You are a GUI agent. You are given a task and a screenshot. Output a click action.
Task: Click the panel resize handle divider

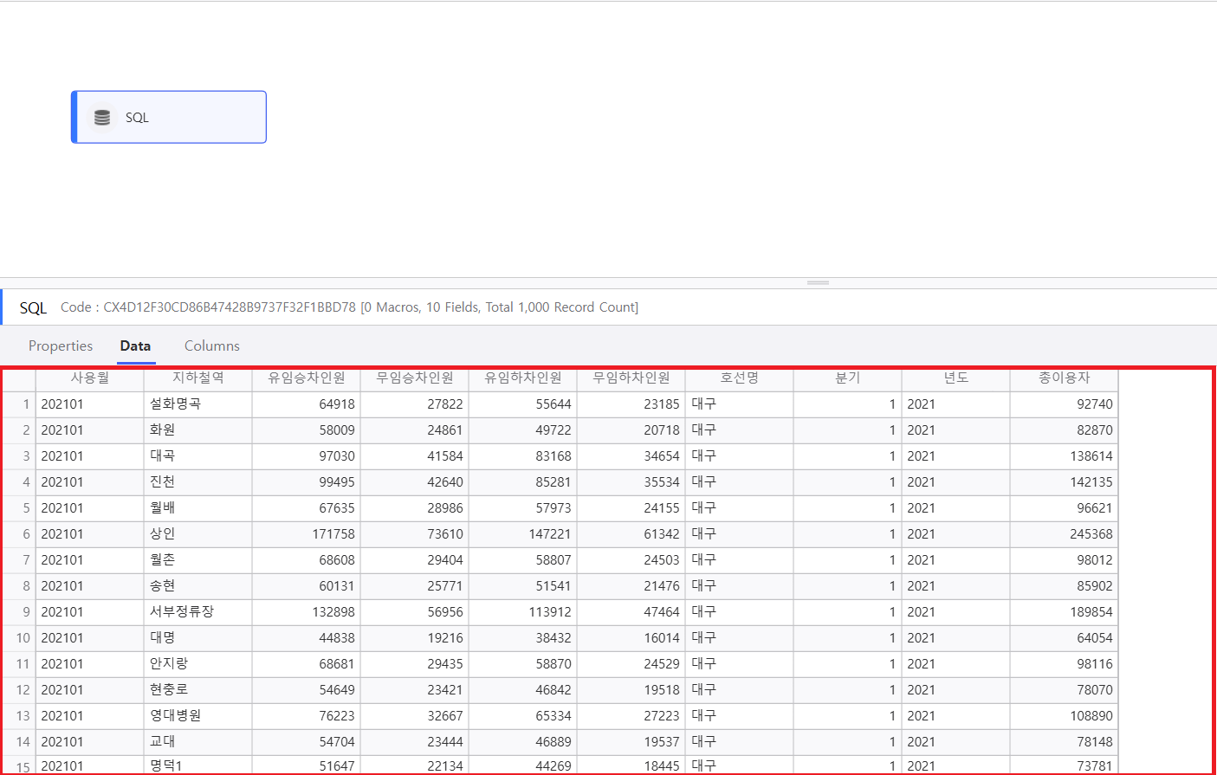tap(818, 282)
